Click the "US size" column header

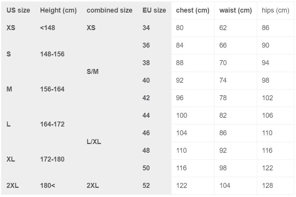18,10
